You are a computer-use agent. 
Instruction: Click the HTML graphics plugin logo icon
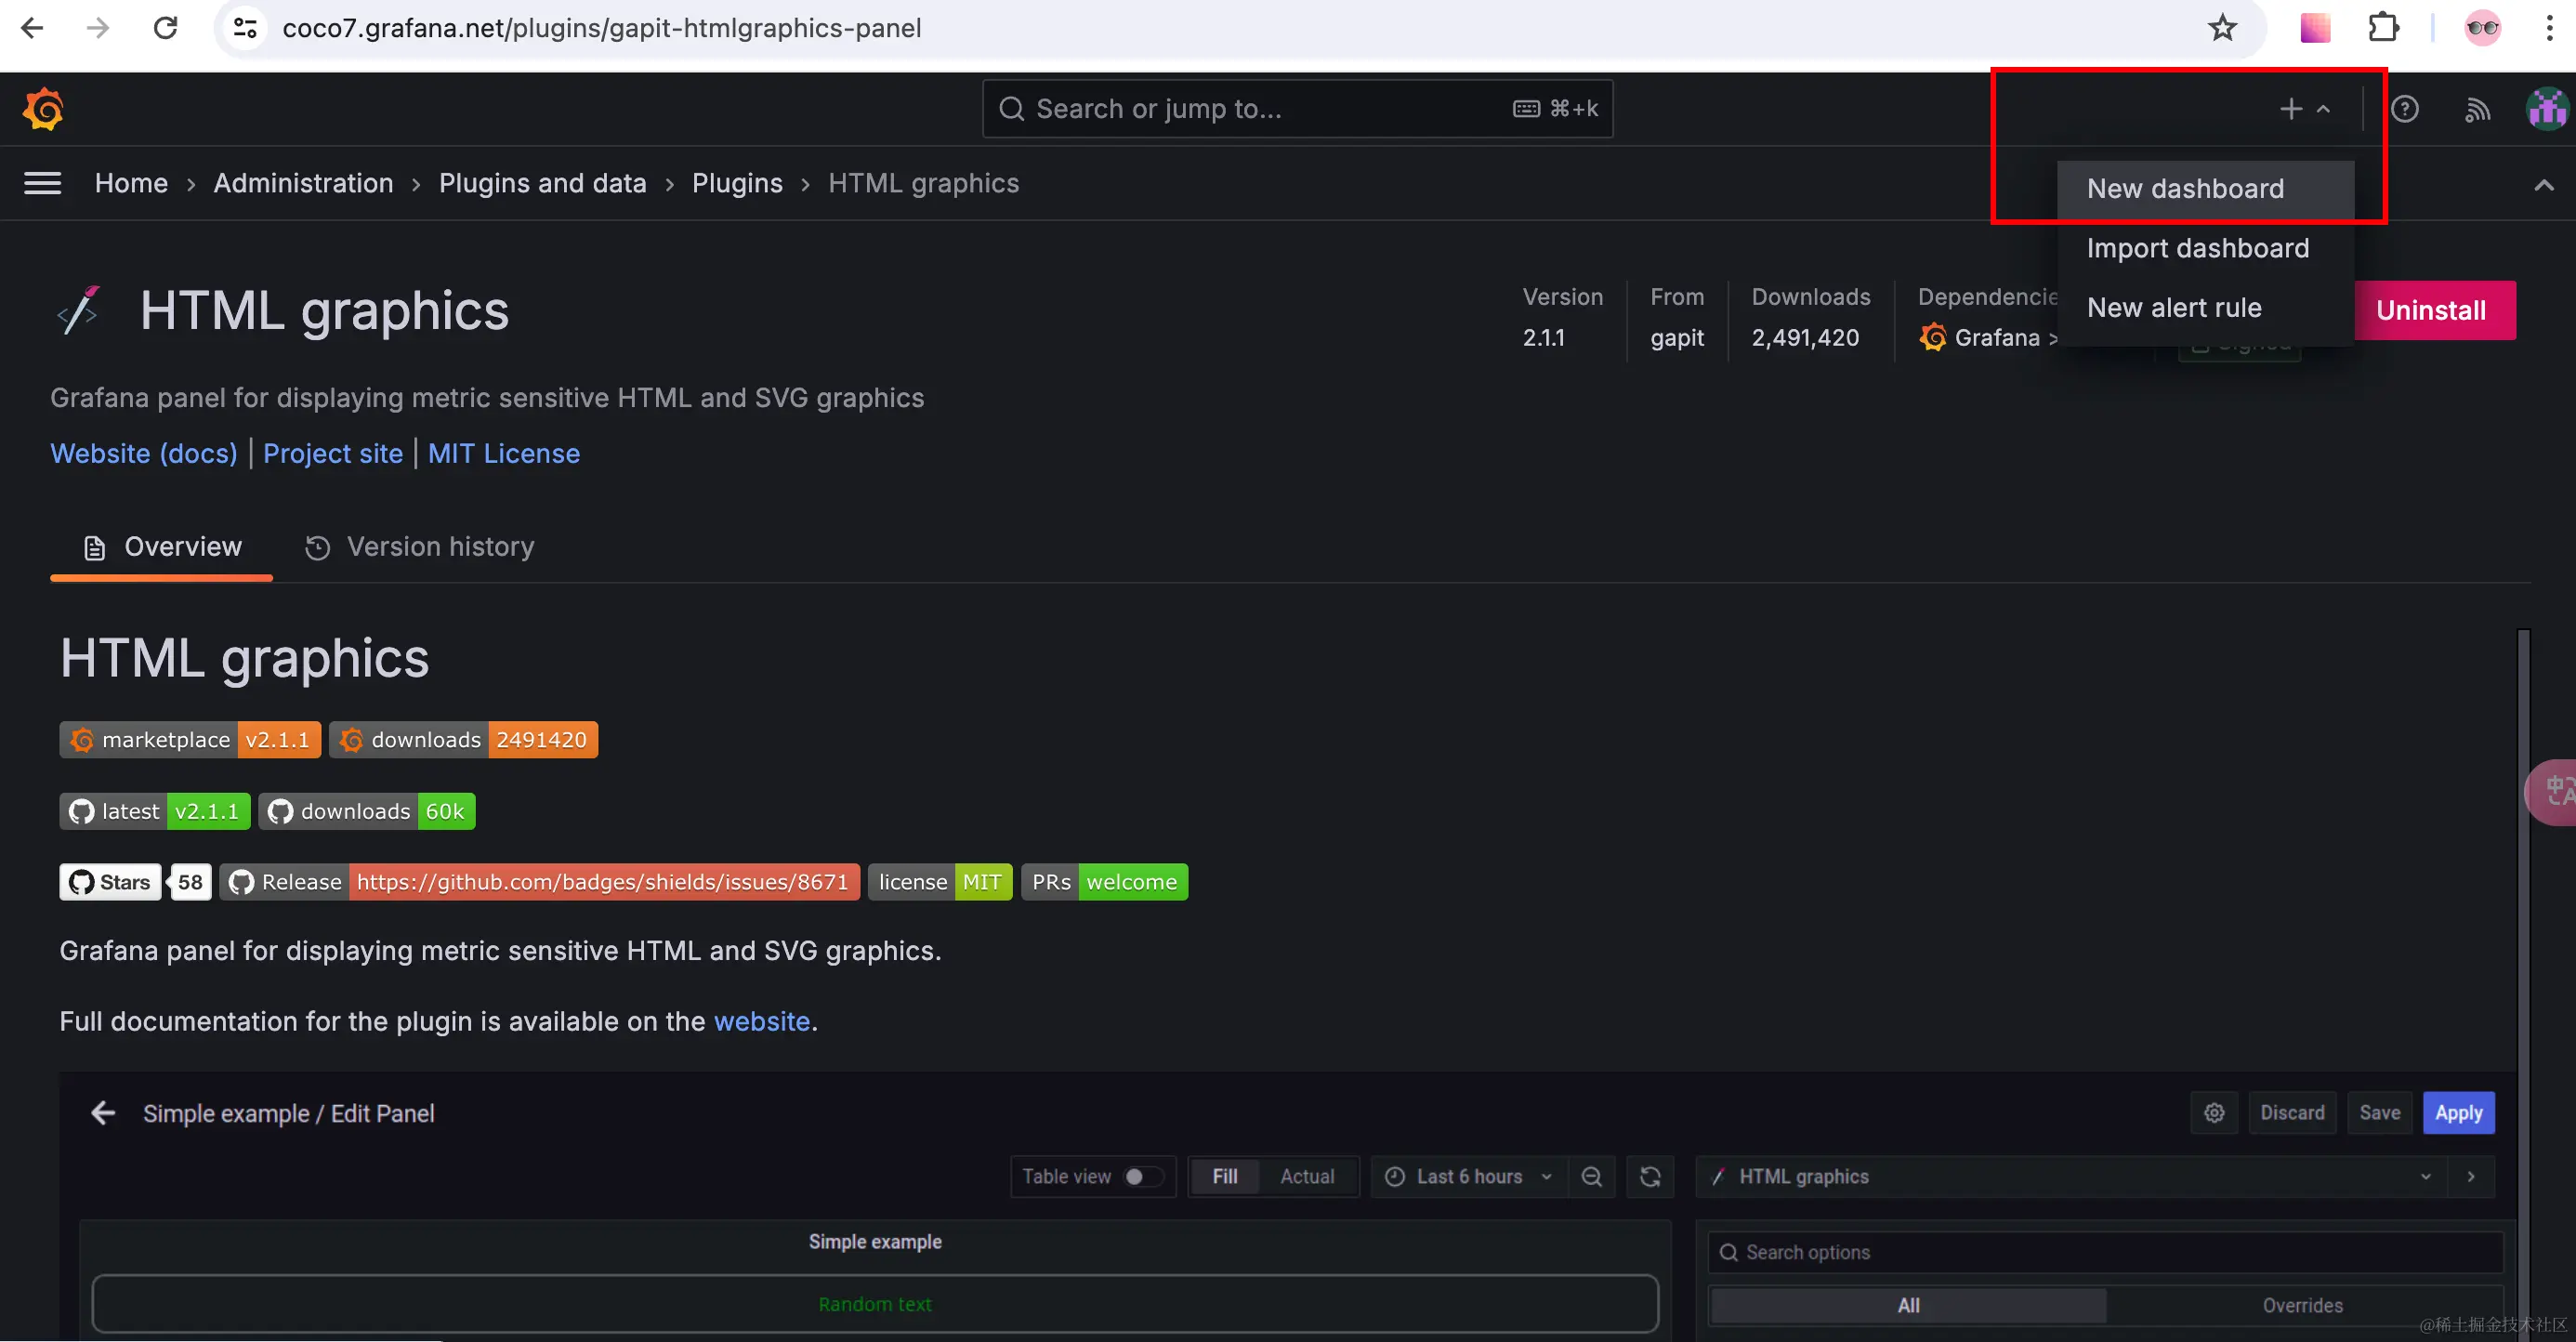(x=79, y=310)
